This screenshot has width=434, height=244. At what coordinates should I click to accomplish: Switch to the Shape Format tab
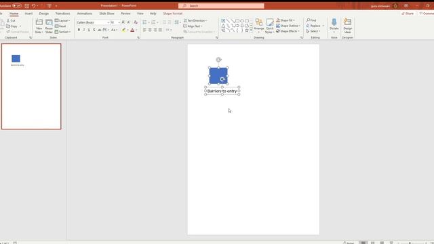tap(172, 14)
